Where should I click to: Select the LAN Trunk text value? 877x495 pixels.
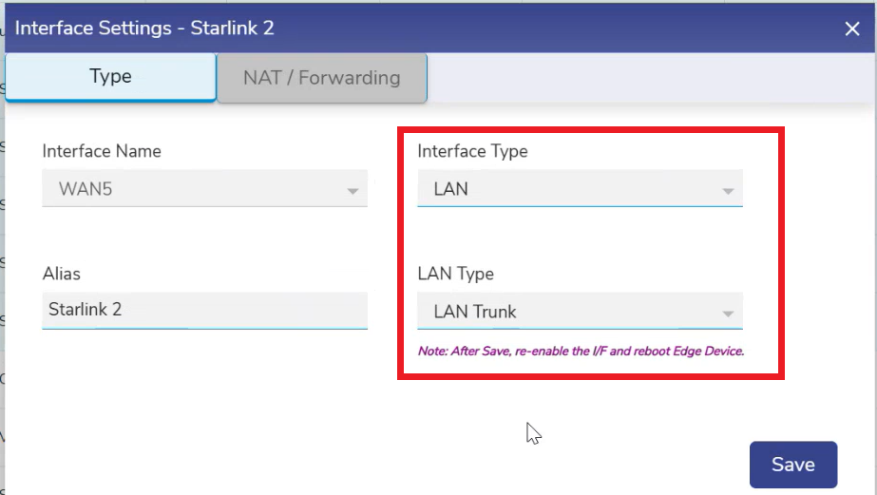[x=475, y=312]
